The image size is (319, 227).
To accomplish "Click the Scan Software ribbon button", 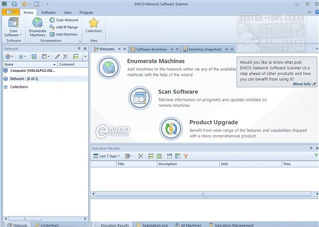I will coord(13,27).
